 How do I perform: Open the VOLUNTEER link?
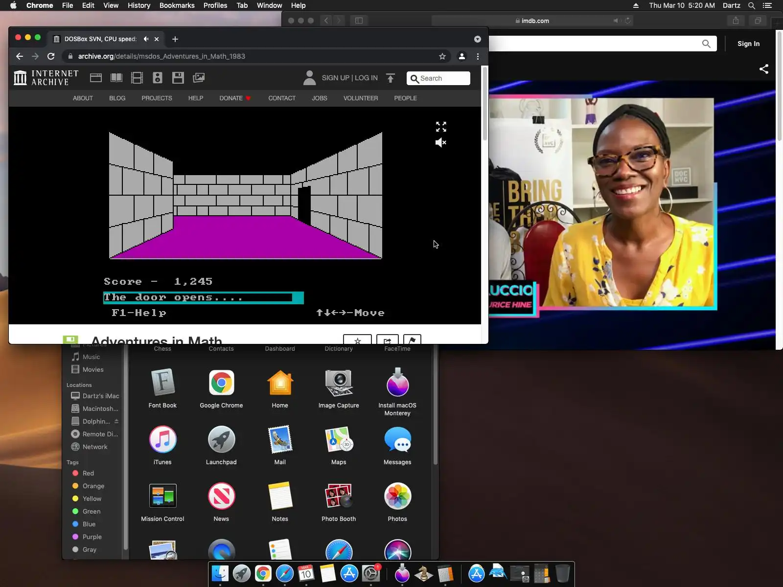[361, 98]
